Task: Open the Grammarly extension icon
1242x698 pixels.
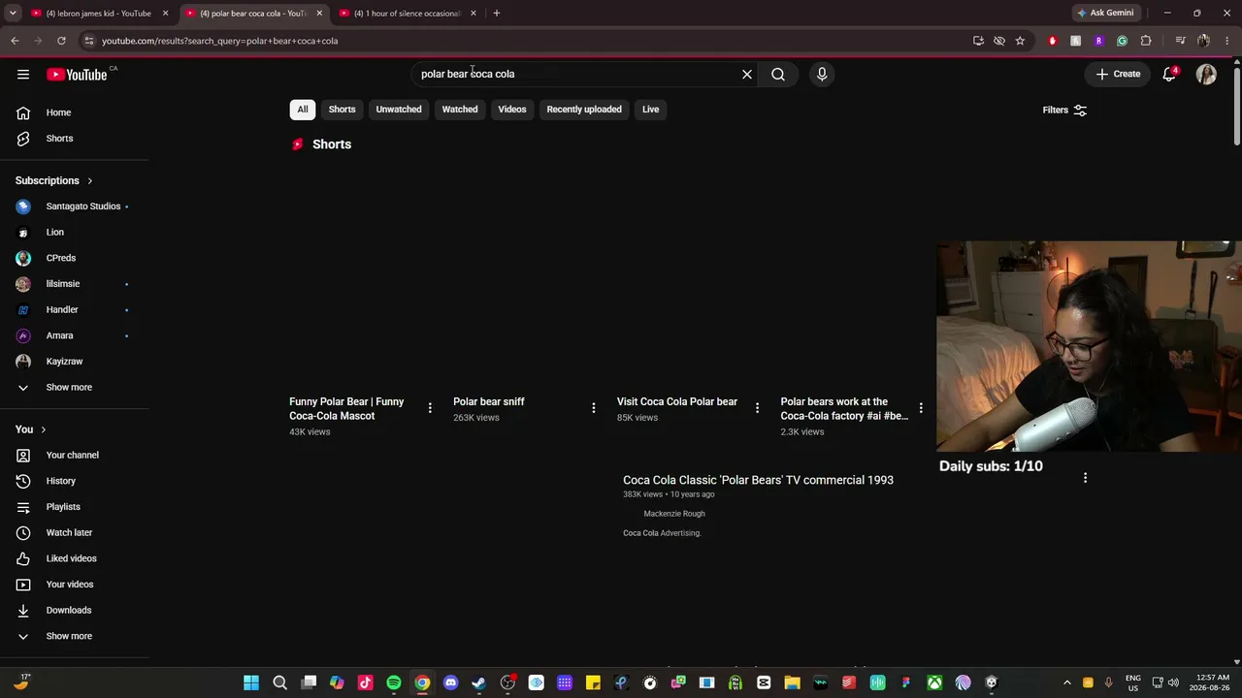Action: click(1123, 41)
